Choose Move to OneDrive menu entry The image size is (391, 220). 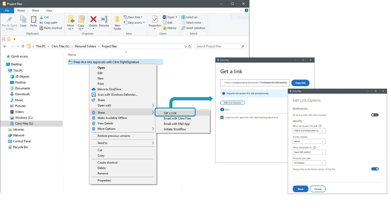point(123,89)
